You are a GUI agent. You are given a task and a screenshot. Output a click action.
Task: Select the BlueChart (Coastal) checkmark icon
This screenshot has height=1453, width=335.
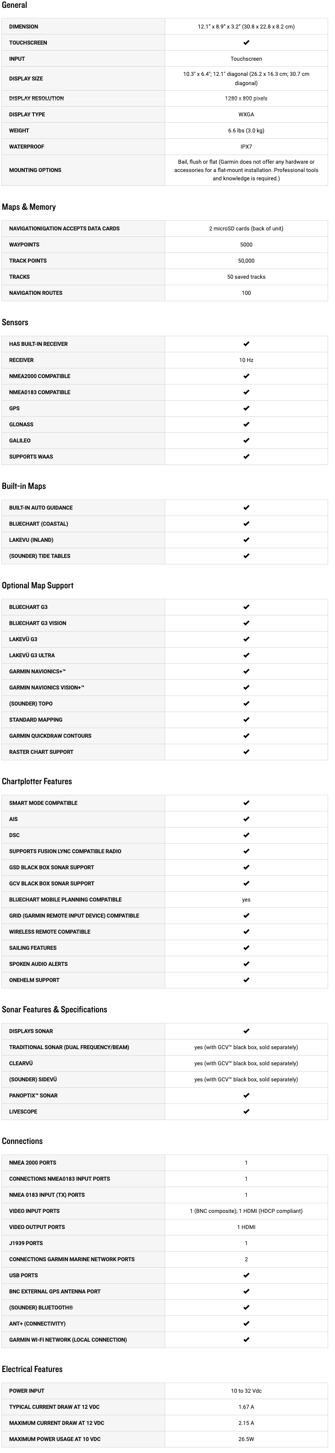tap(246, 524)
